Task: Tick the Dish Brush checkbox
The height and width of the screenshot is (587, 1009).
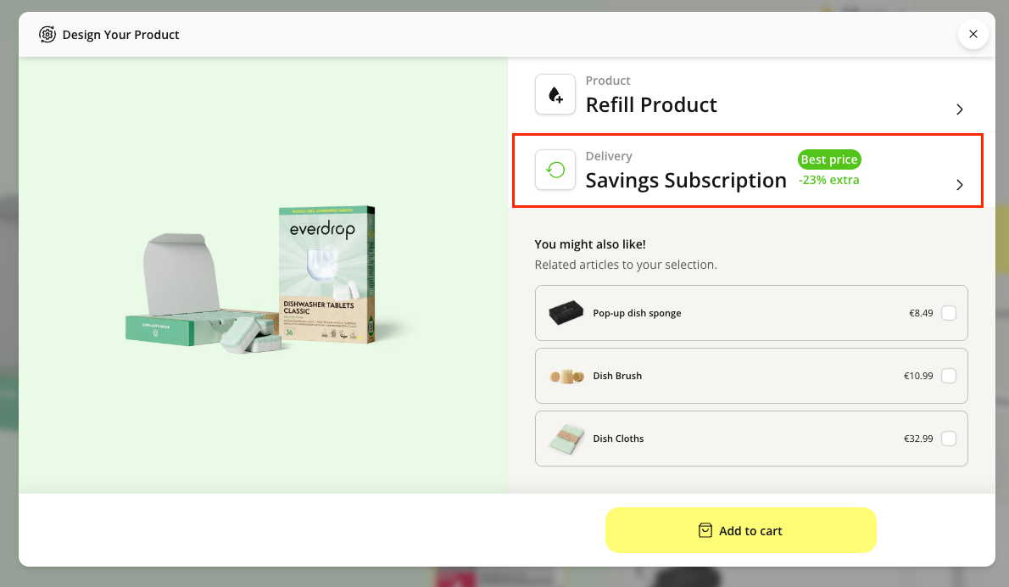Action: (x=949, y=376)
